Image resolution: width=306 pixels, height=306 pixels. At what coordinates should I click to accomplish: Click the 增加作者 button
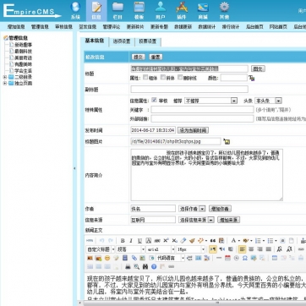220,209
